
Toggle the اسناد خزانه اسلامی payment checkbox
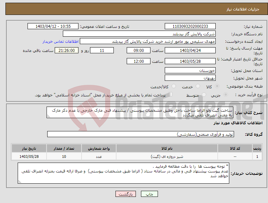(x=171, y=94)
